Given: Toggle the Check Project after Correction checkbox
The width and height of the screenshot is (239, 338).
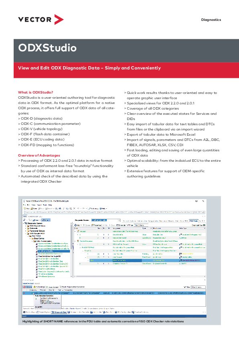Looking at the screenshot, I should click(60, 287).
